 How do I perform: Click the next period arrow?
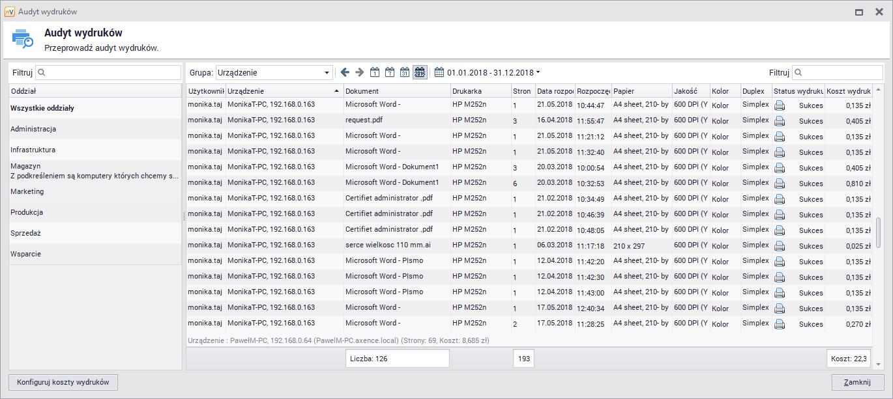(x=359, y=72)
